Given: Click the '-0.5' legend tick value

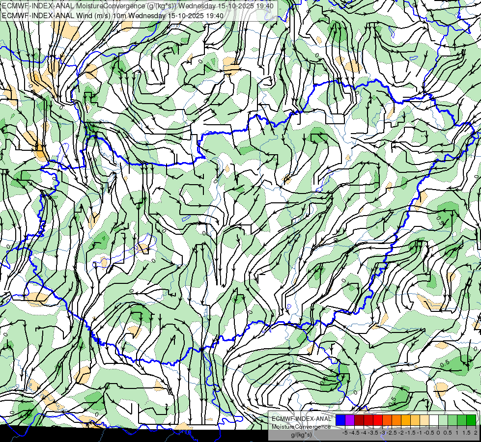Looking at the screenshot, I should [429, 433].
